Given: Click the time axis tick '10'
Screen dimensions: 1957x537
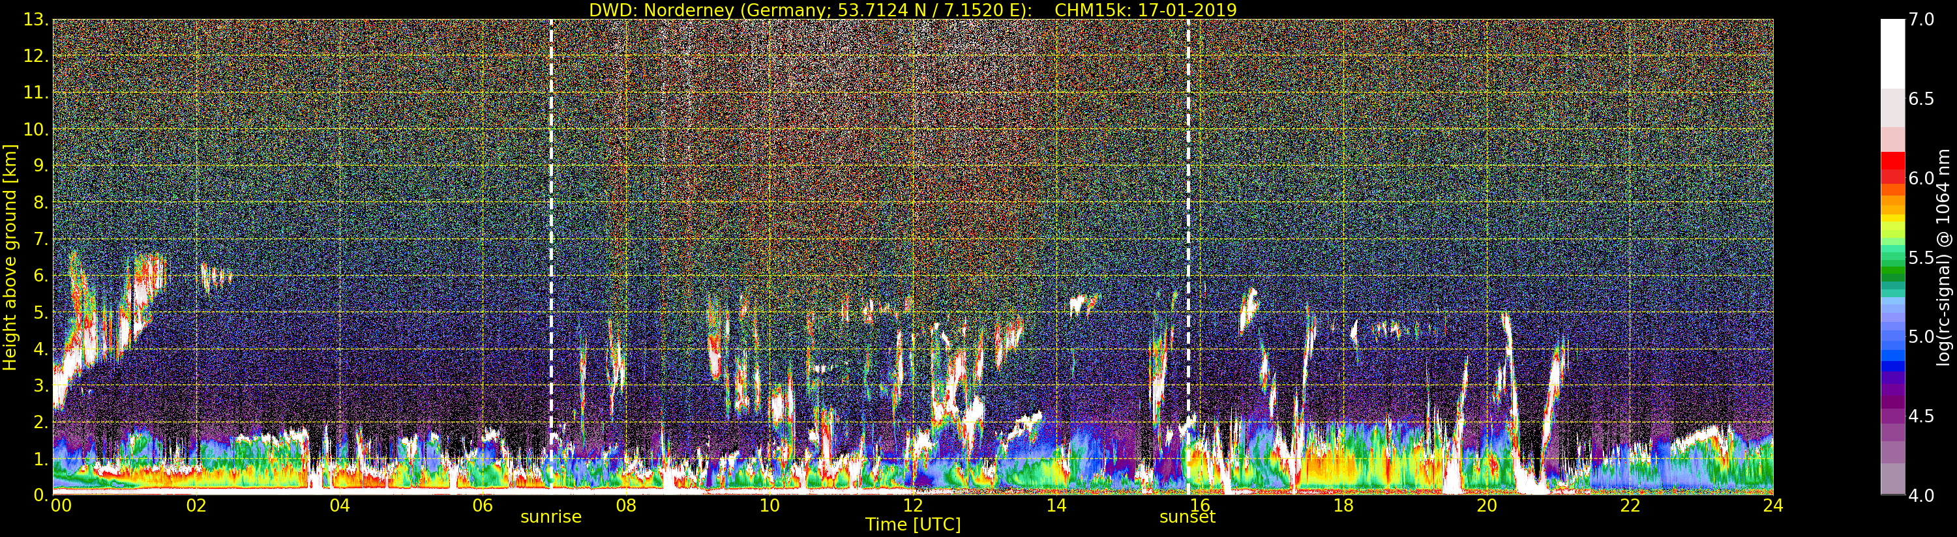Looking at the screenshot, I should tap(769, 505).
